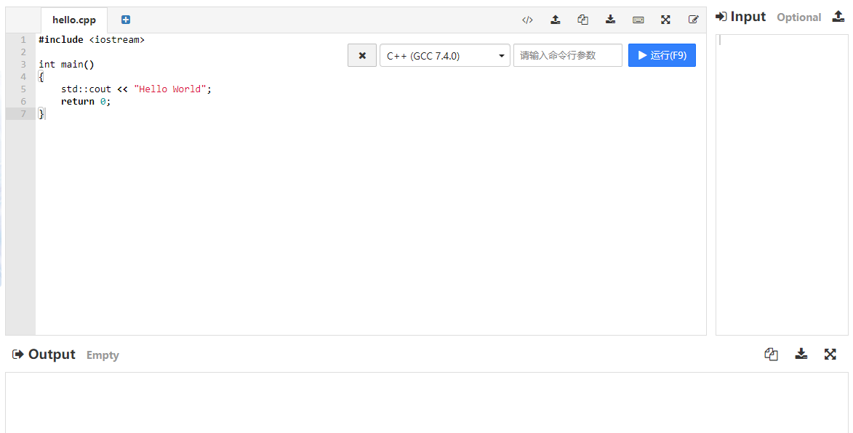Screen dimensions: 853x433
Task: Click the edit pencil icon in editor toolbar
Action: (x=693, y=20)
